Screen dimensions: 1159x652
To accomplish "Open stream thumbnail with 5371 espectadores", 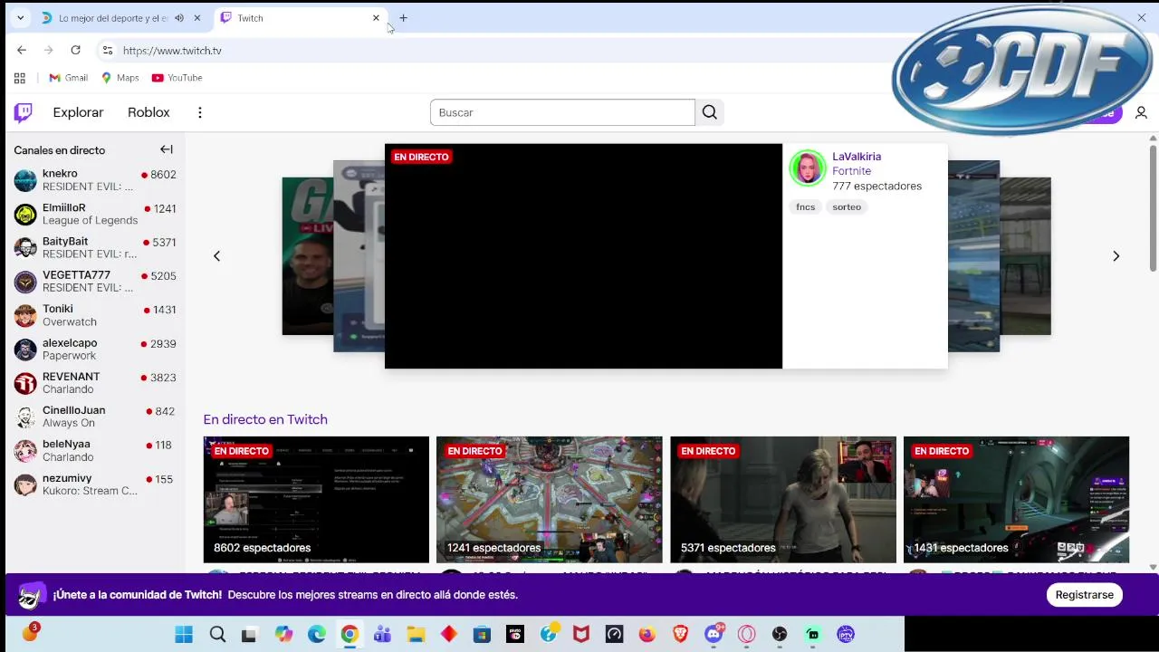I will tap(783, 500).
